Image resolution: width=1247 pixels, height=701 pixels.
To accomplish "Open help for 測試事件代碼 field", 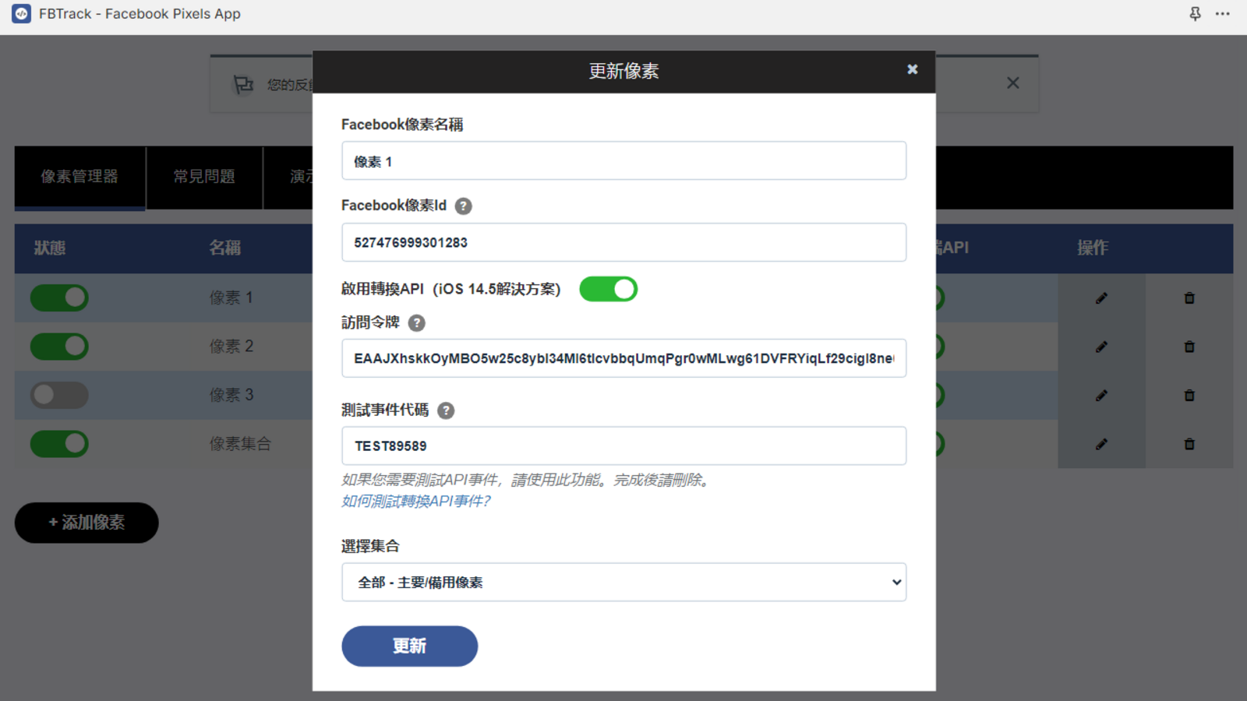I will (x=446, y=410).
